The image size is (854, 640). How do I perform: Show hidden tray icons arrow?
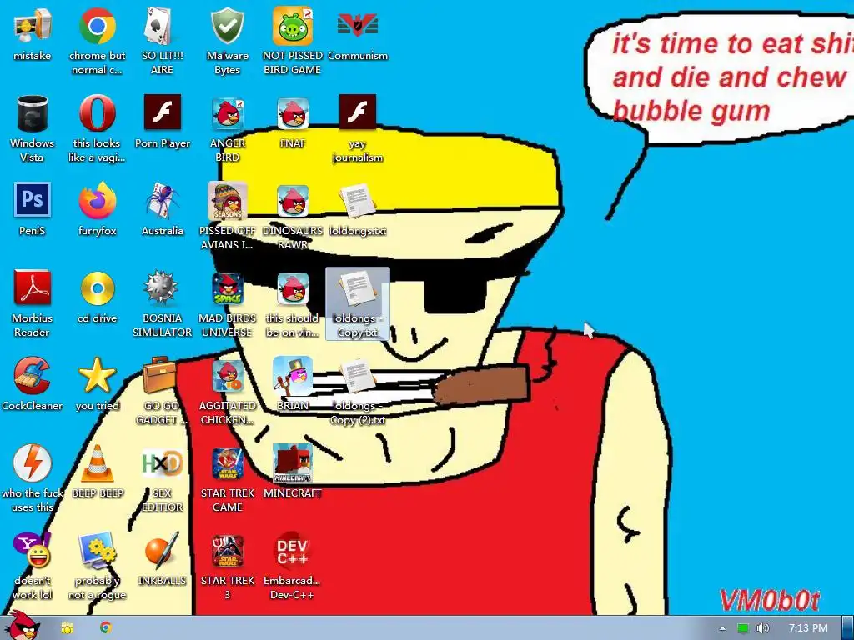pyautogui.click(x=722, y=628)
